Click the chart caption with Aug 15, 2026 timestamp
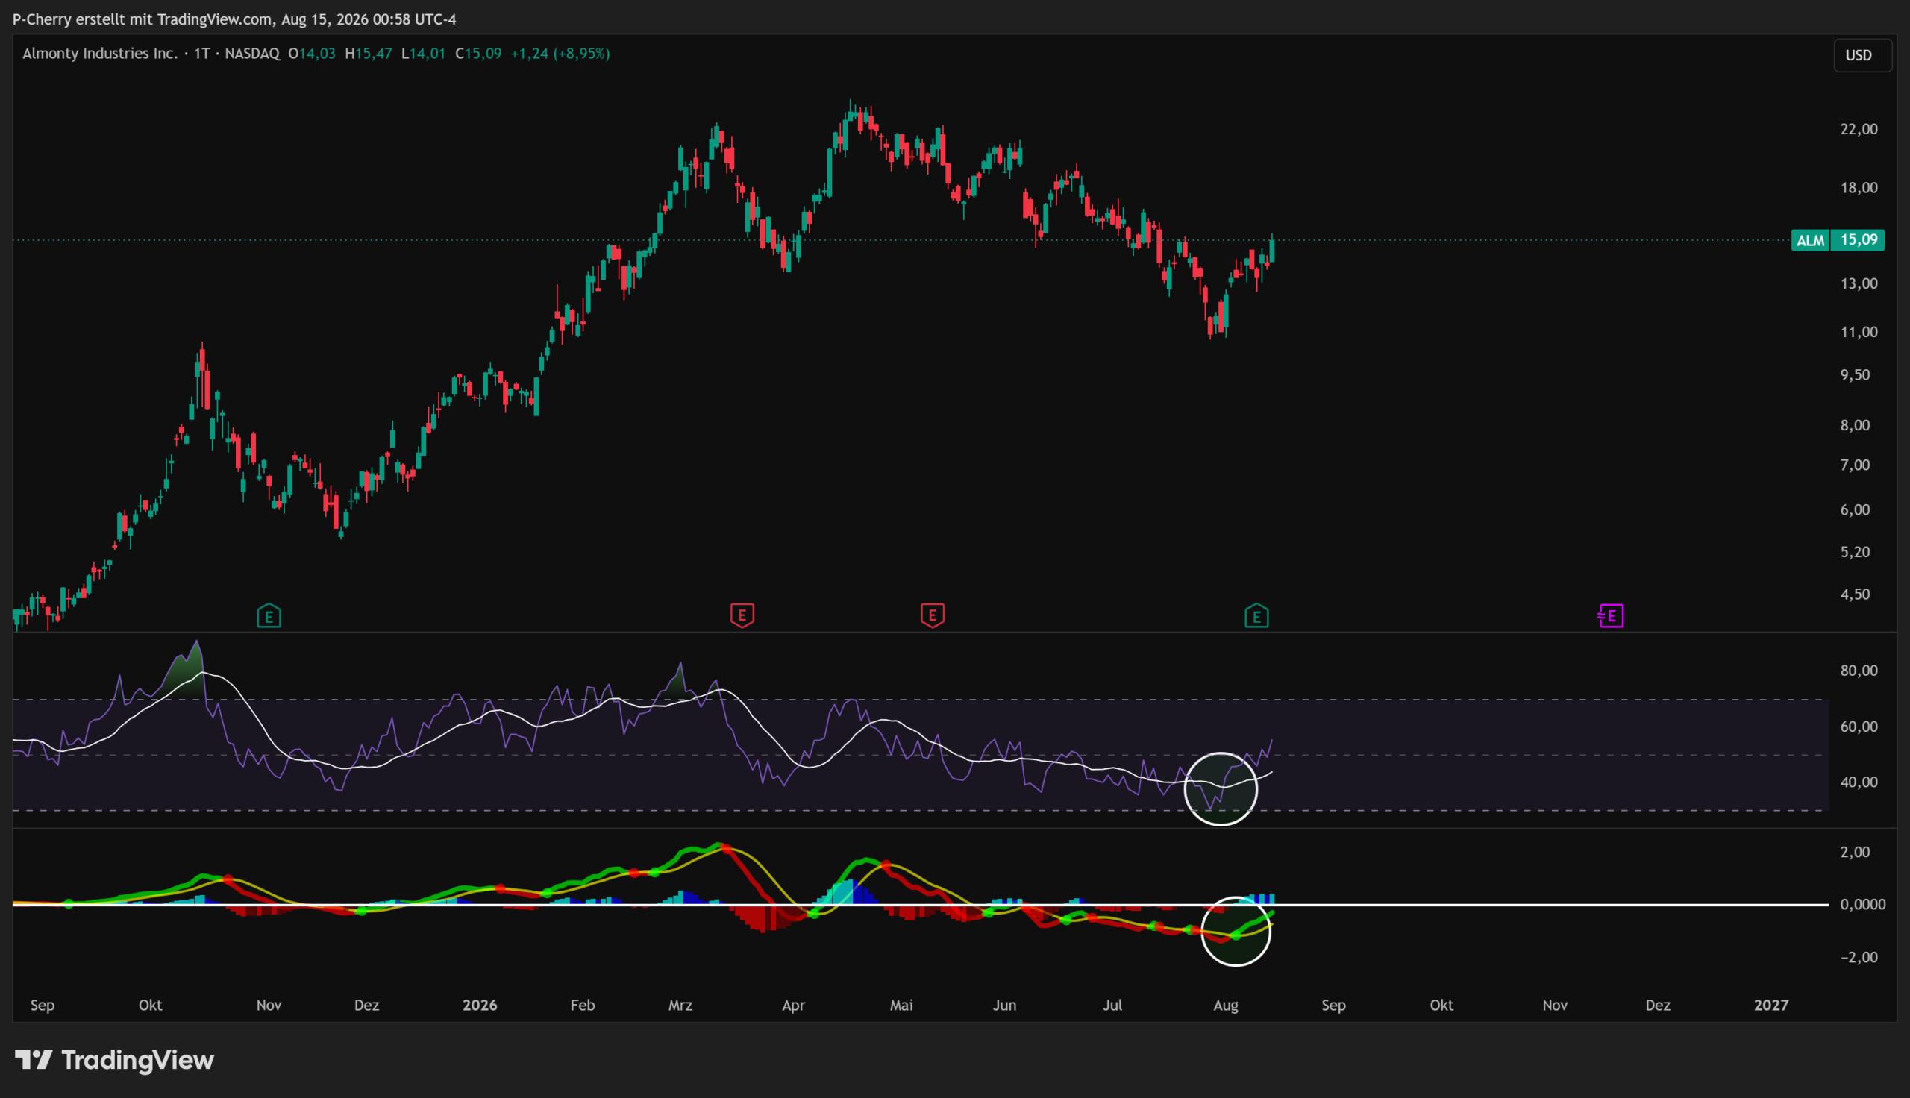Viewport: 1910px width, 1098px height. [234, 19]
